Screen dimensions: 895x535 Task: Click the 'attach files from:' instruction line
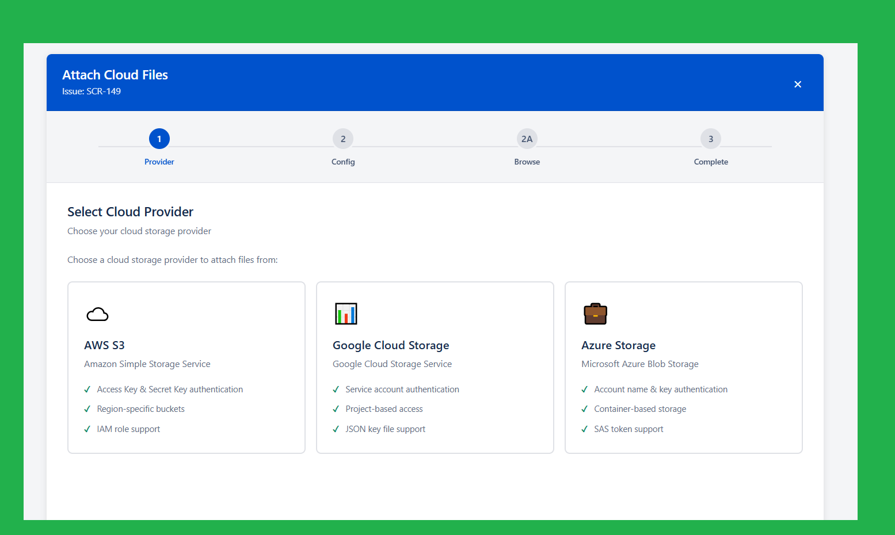pyautogui.click(x=173, y=260)
